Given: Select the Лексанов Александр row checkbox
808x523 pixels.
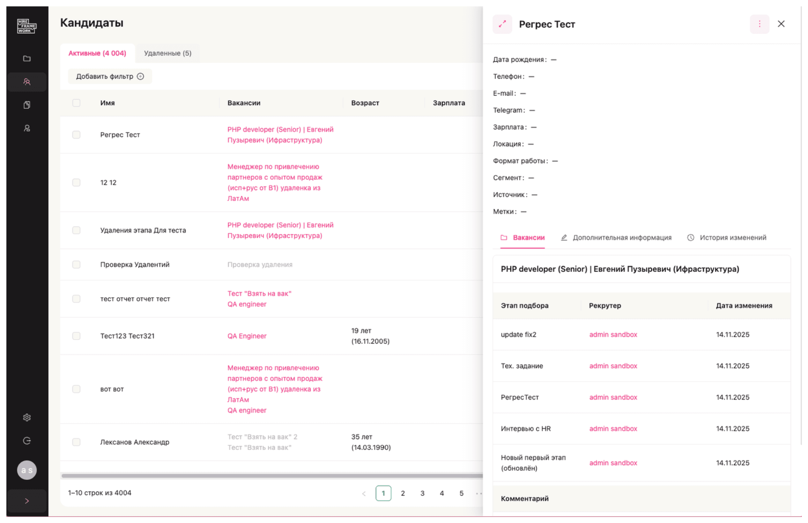Looking at the screenshot, I should coord(76,443).
